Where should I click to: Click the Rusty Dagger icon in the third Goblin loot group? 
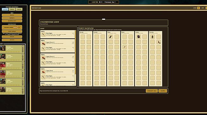(43, 63)
